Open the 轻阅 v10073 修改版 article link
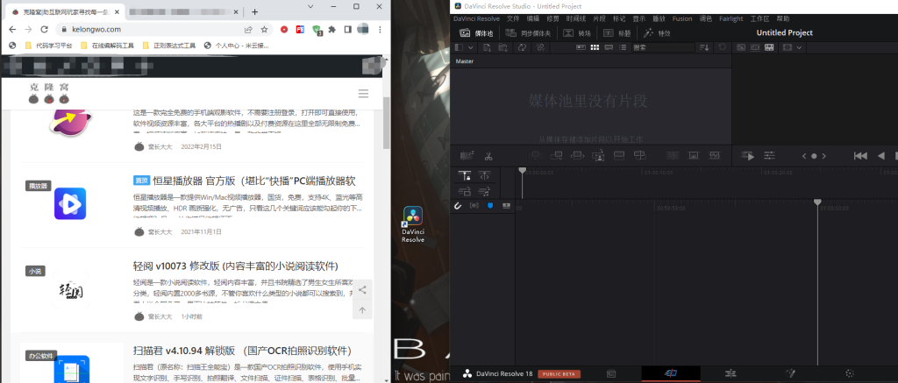 (236, 266)
